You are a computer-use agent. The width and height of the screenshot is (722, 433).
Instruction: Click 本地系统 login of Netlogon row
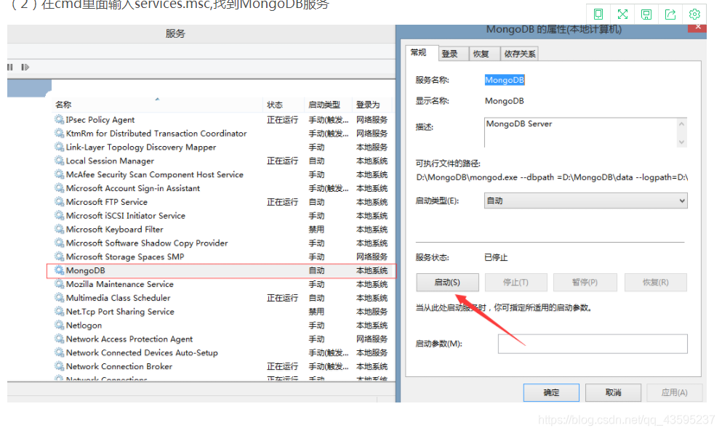pos(372,325)
